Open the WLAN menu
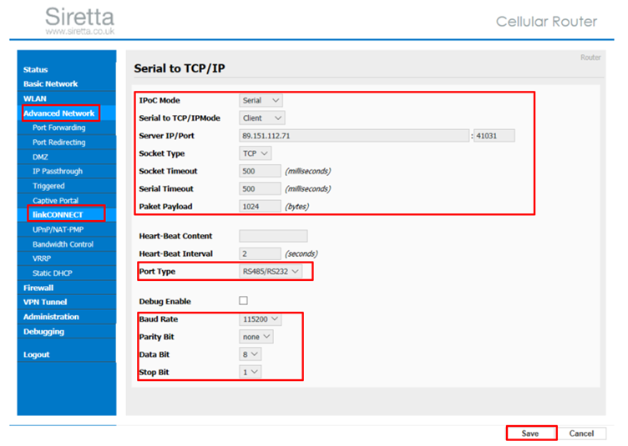The height and width of the screenshot is (446, 628). (x=35, y=98)
